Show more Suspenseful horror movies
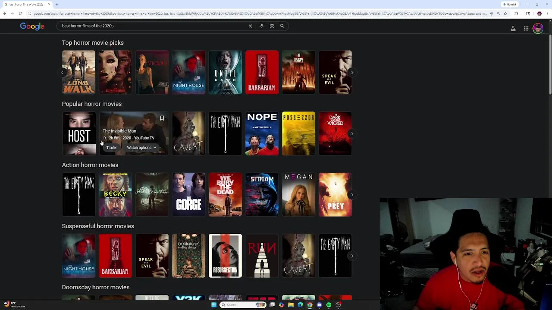The image size is (552, 310). pos(352,256)
